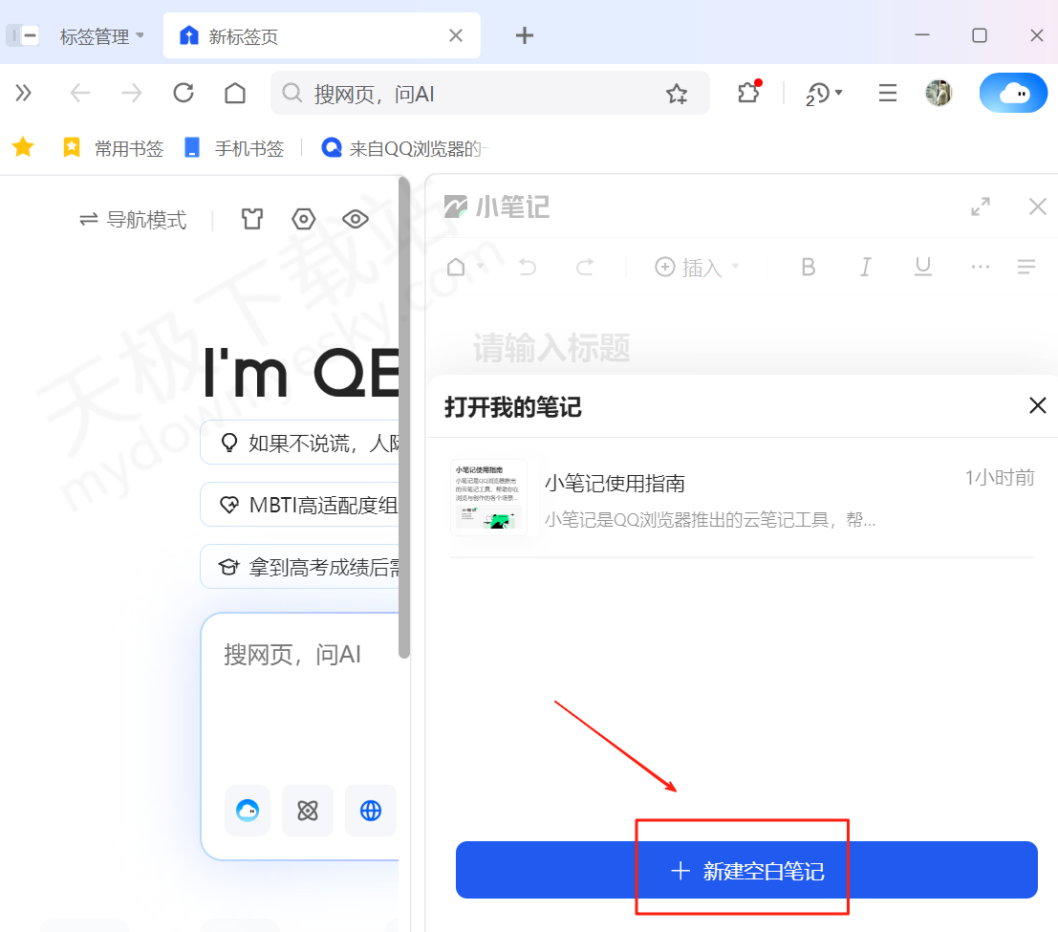Viewport: 1058px width, 932px height.
Task: Click the yellow bookmarks star icon
Action: pos(23,147)
